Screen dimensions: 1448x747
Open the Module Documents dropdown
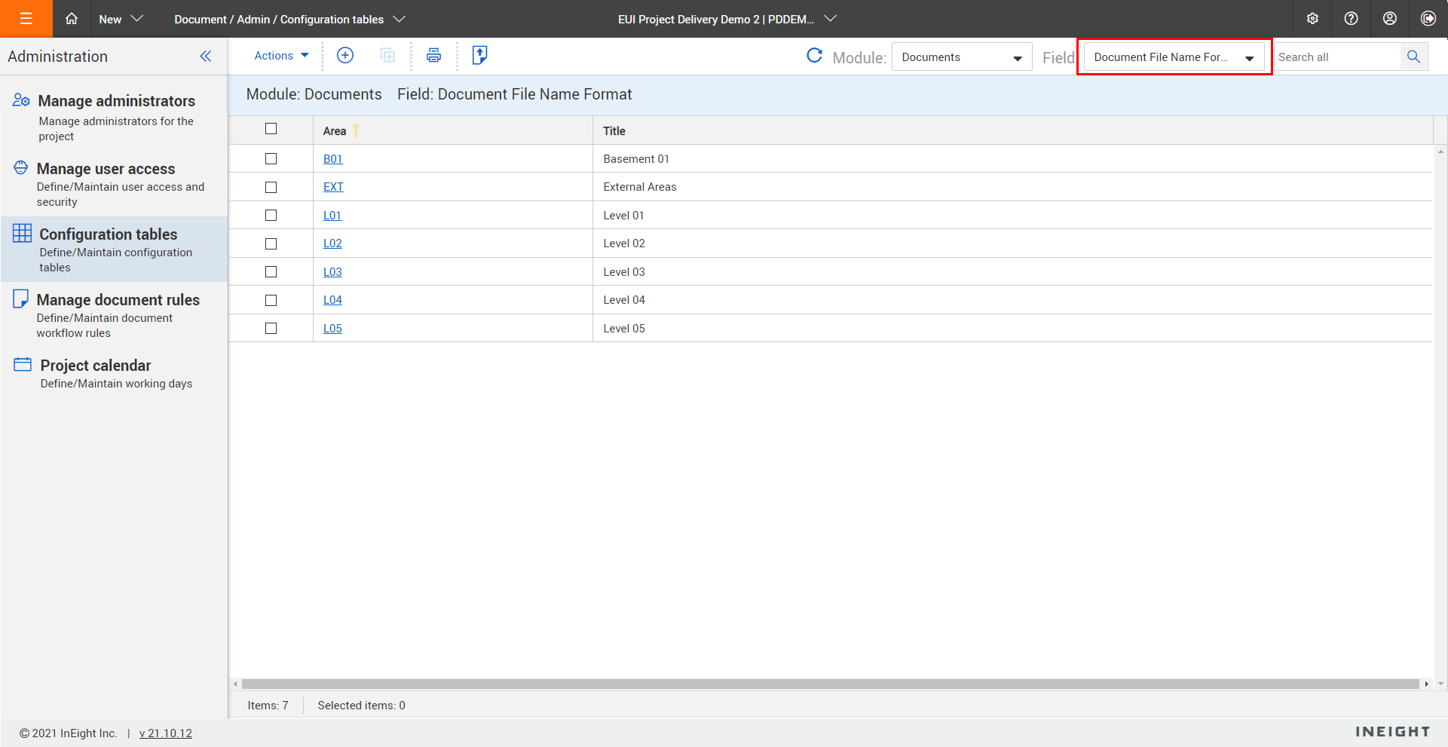962,57
